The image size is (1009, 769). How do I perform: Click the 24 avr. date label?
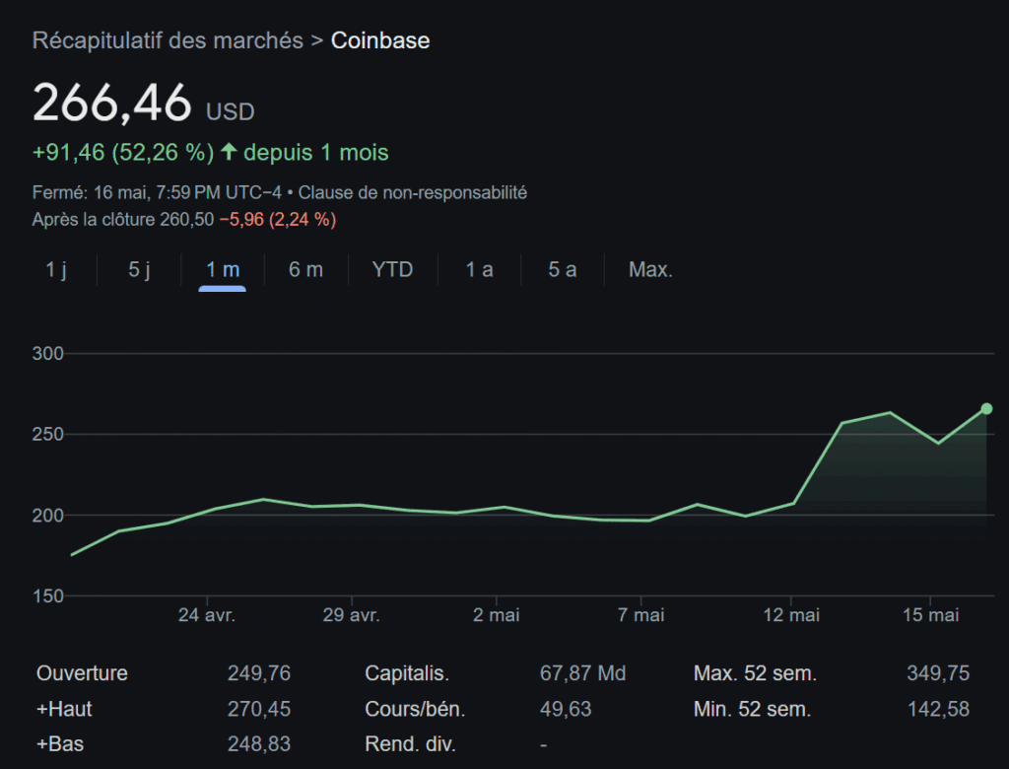207,615
